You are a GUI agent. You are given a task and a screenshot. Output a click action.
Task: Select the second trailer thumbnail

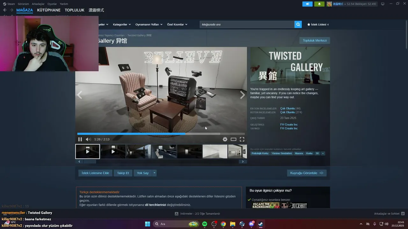[x=113, y=151]
